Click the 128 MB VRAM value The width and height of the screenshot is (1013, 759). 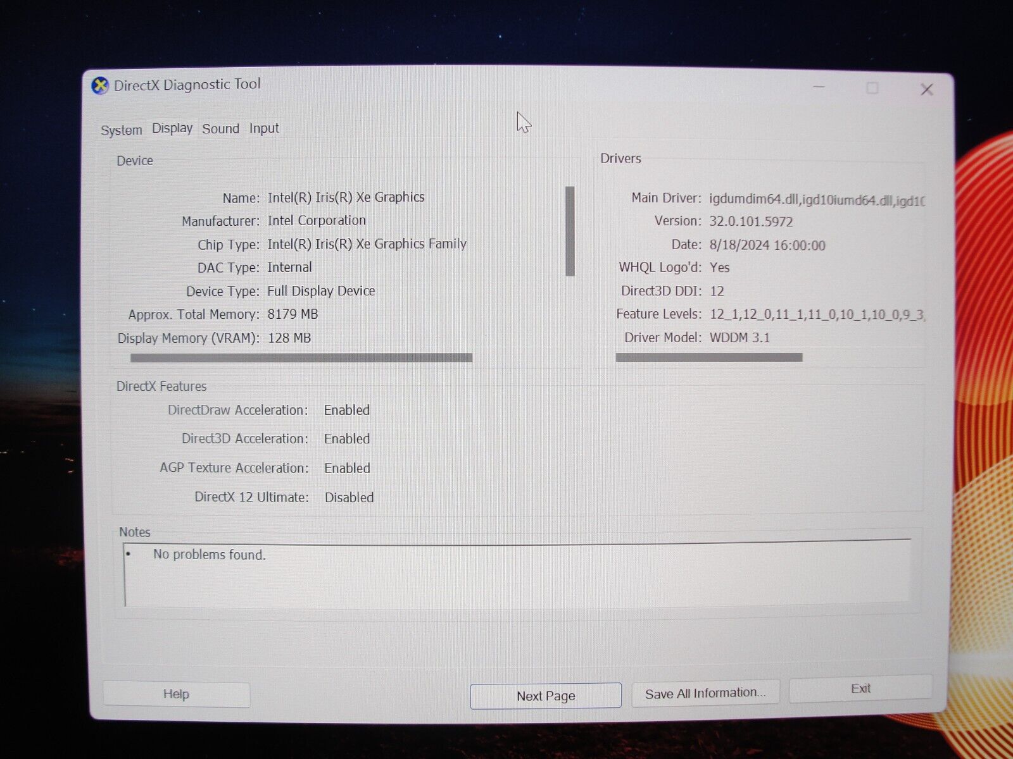tap(289, 338)
